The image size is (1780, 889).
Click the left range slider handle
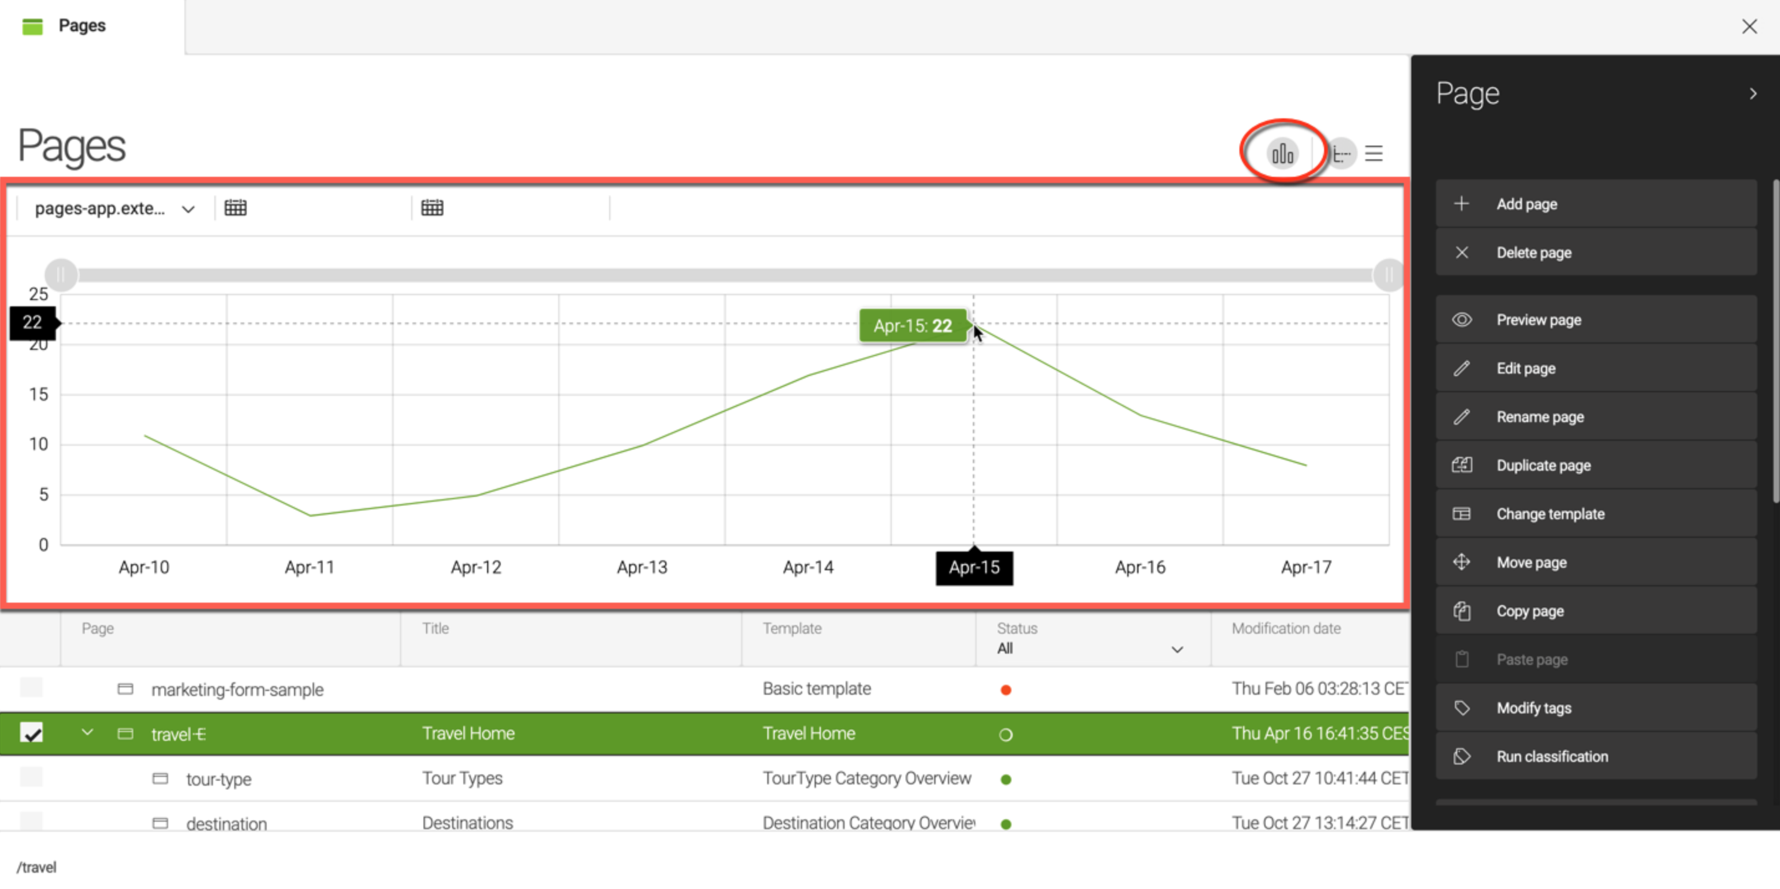[x=61, y=275]
